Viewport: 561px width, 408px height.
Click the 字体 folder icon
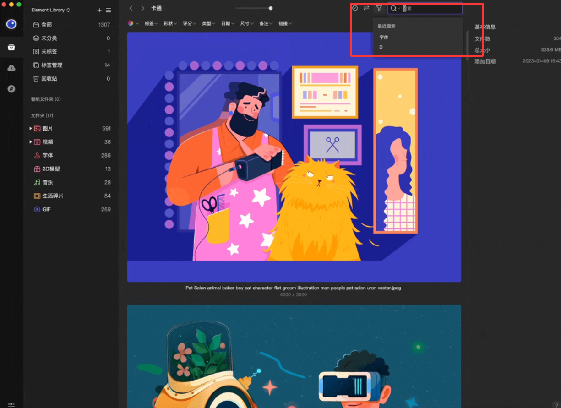[x=38, y=156]
